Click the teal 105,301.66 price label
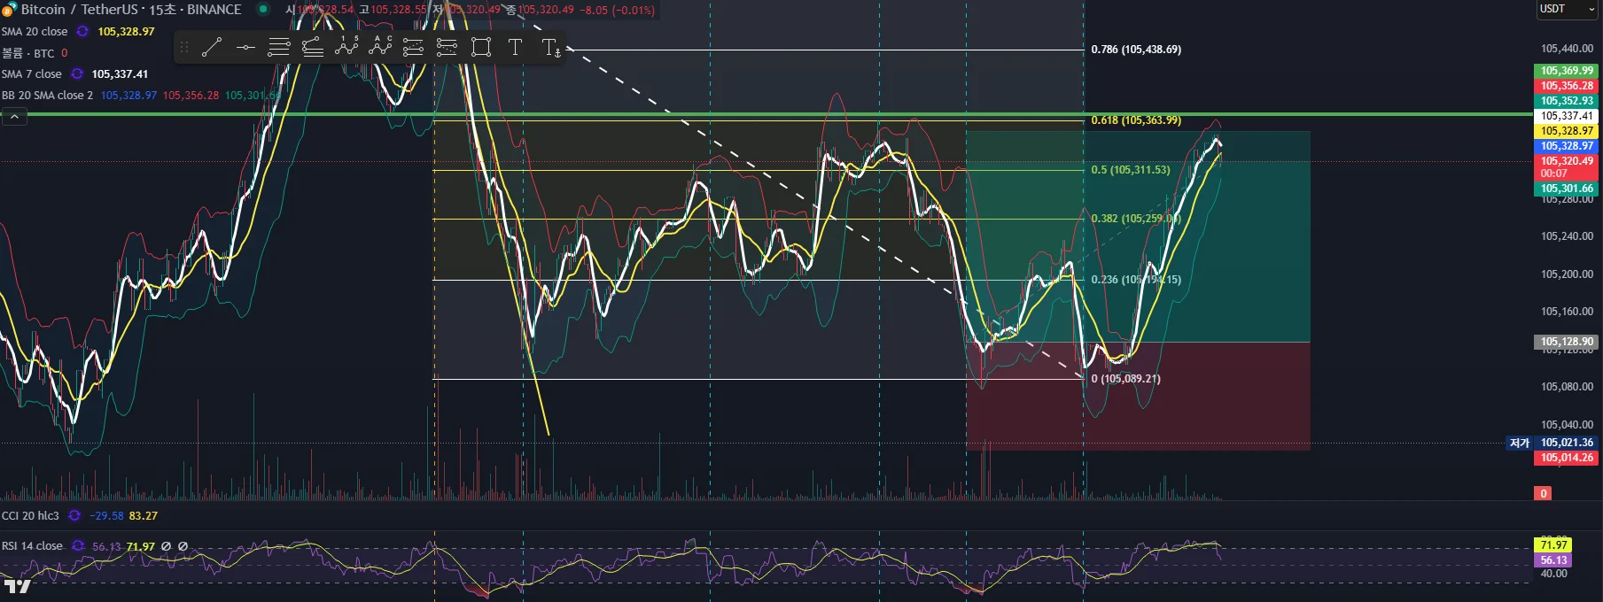This screenshot has width=1603, height=602. click(1566, 189)
